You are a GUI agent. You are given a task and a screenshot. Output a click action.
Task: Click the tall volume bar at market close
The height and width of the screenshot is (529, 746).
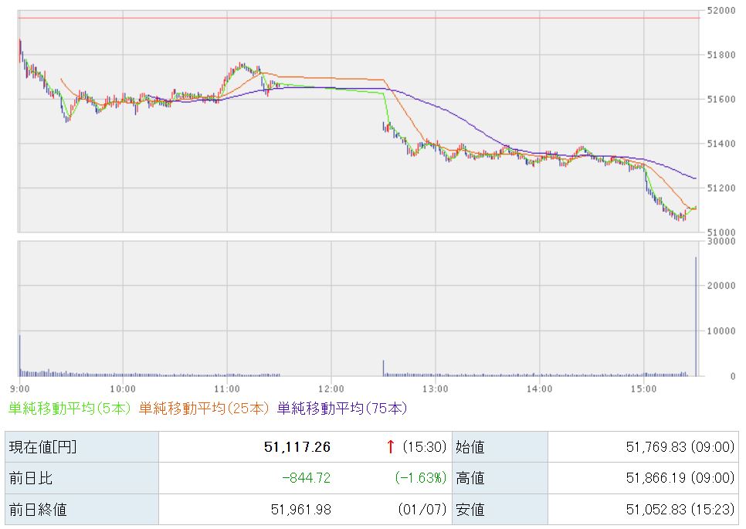(x=696, y=317)
